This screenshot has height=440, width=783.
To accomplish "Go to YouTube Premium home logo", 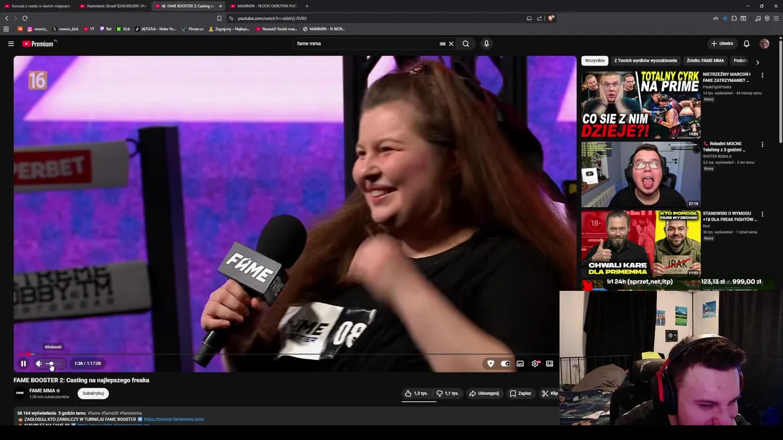I will (38, 43).
